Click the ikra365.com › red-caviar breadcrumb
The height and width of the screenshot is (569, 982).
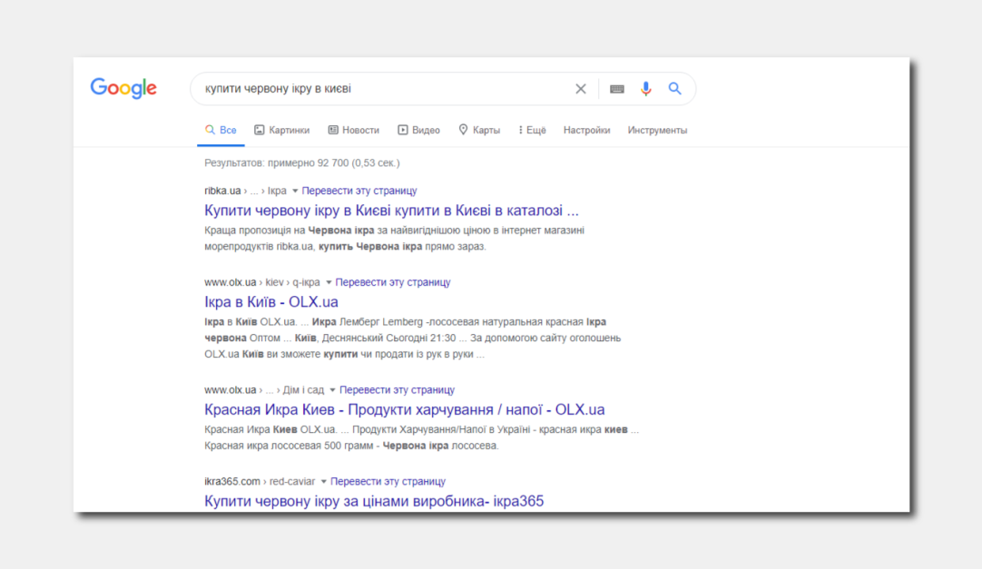(x=260, y=481)
